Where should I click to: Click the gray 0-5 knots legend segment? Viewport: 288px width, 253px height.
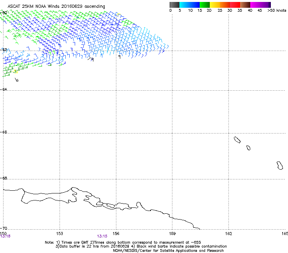point(174,5)
